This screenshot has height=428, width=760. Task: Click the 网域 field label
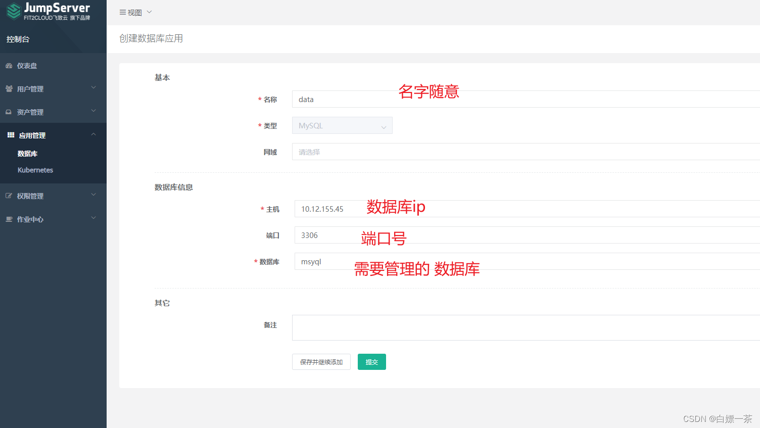pos(270,152)
